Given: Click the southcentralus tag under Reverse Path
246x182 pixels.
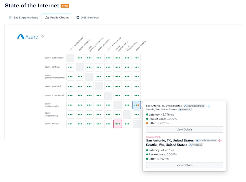Looking at the screenshot, I should click(x=206, y=140).
